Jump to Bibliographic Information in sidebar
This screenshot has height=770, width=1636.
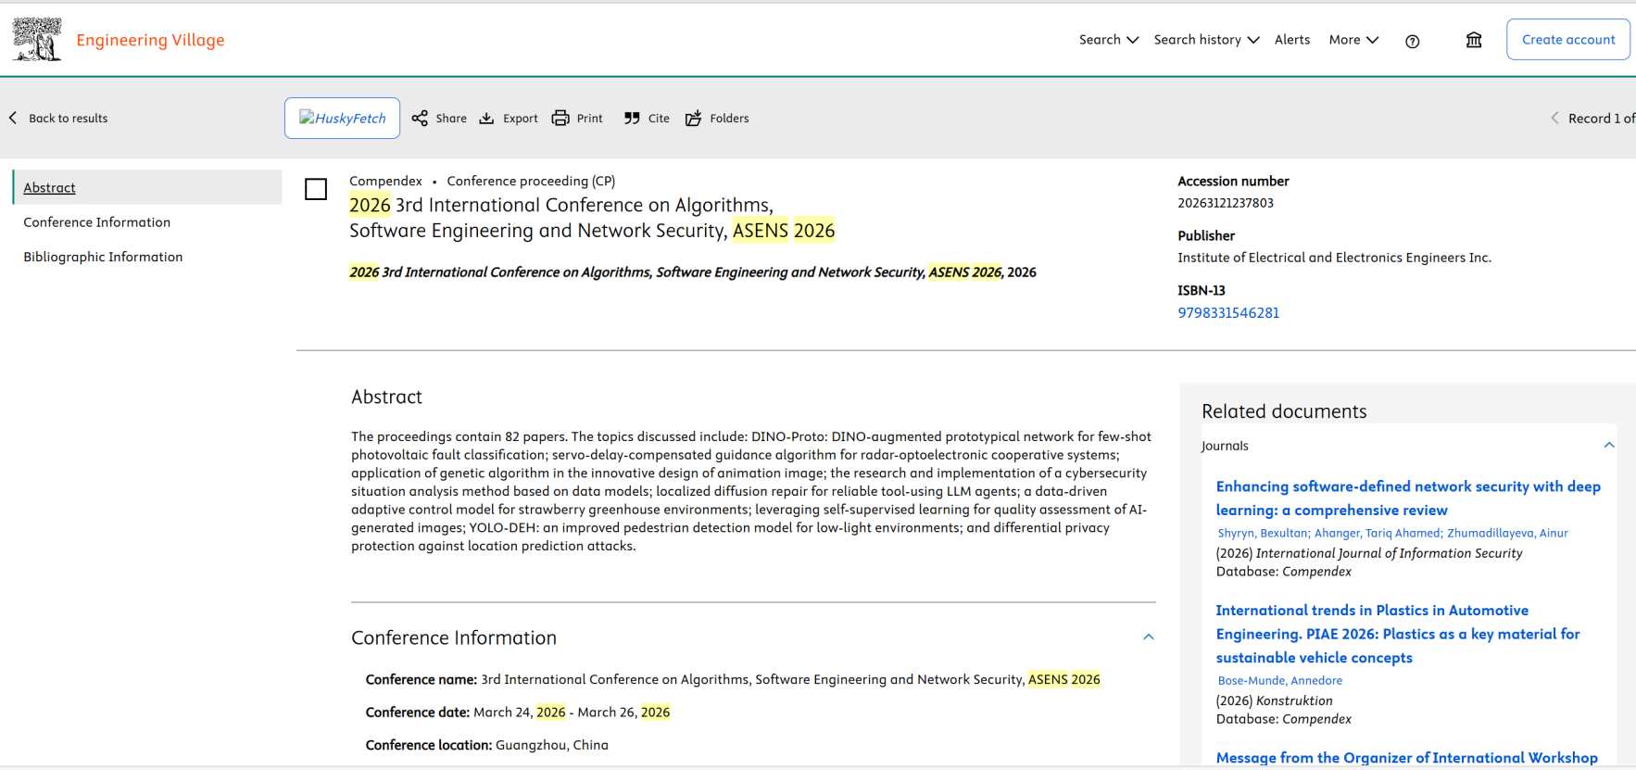(103, 257)
